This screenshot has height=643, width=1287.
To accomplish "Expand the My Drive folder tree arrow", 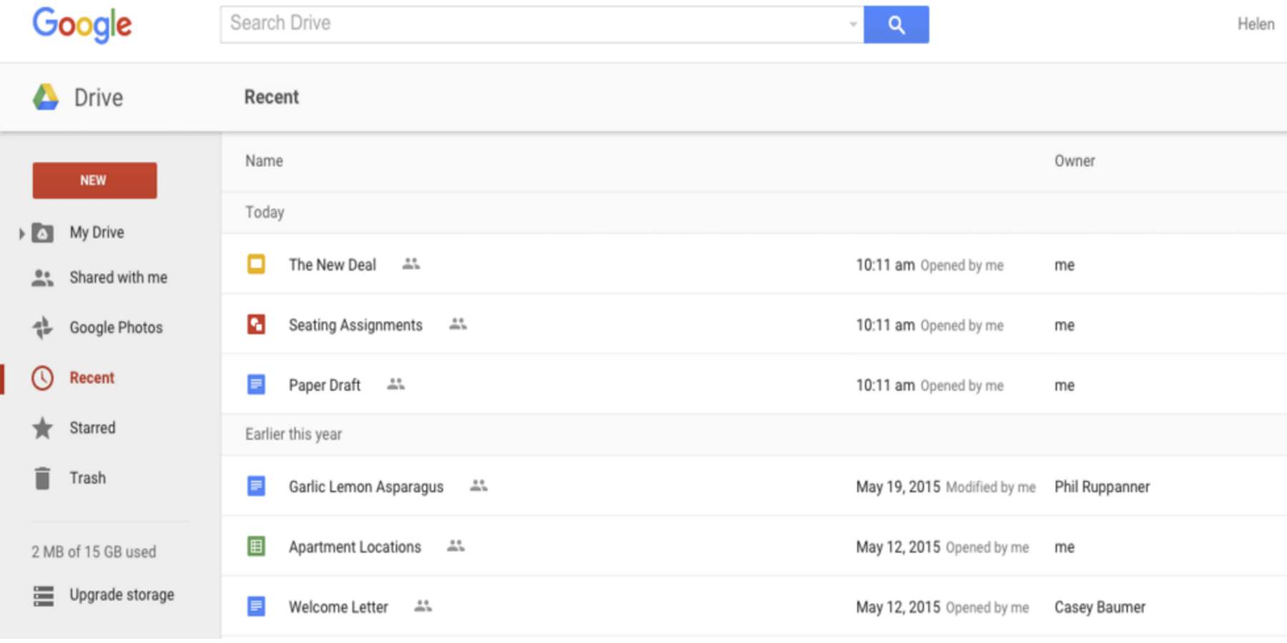I will pos(21,233).
